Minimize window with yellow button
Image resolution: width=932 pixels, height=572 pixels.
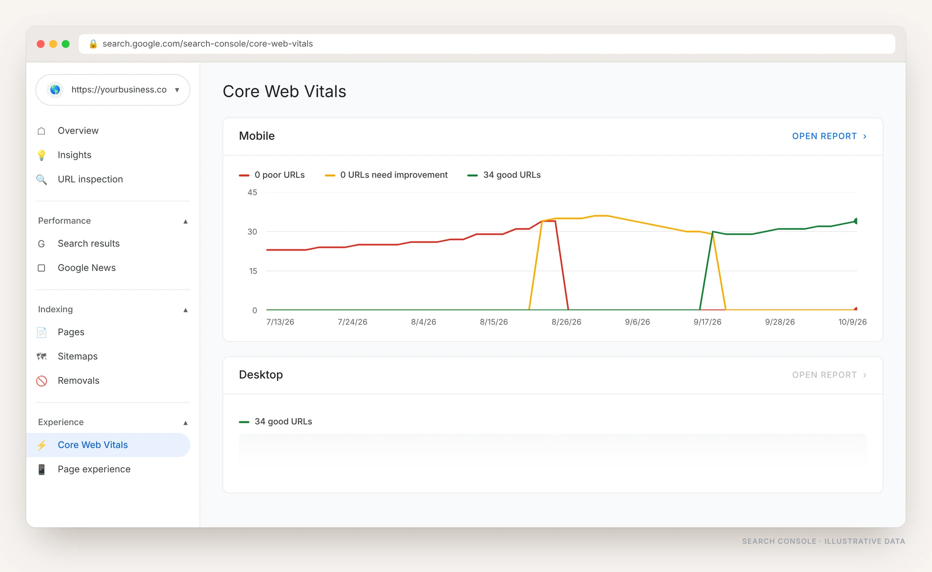pos(53,44)
